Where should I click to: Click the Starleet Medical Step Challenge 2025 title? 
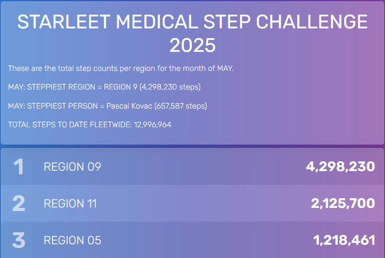click(192, 33)
